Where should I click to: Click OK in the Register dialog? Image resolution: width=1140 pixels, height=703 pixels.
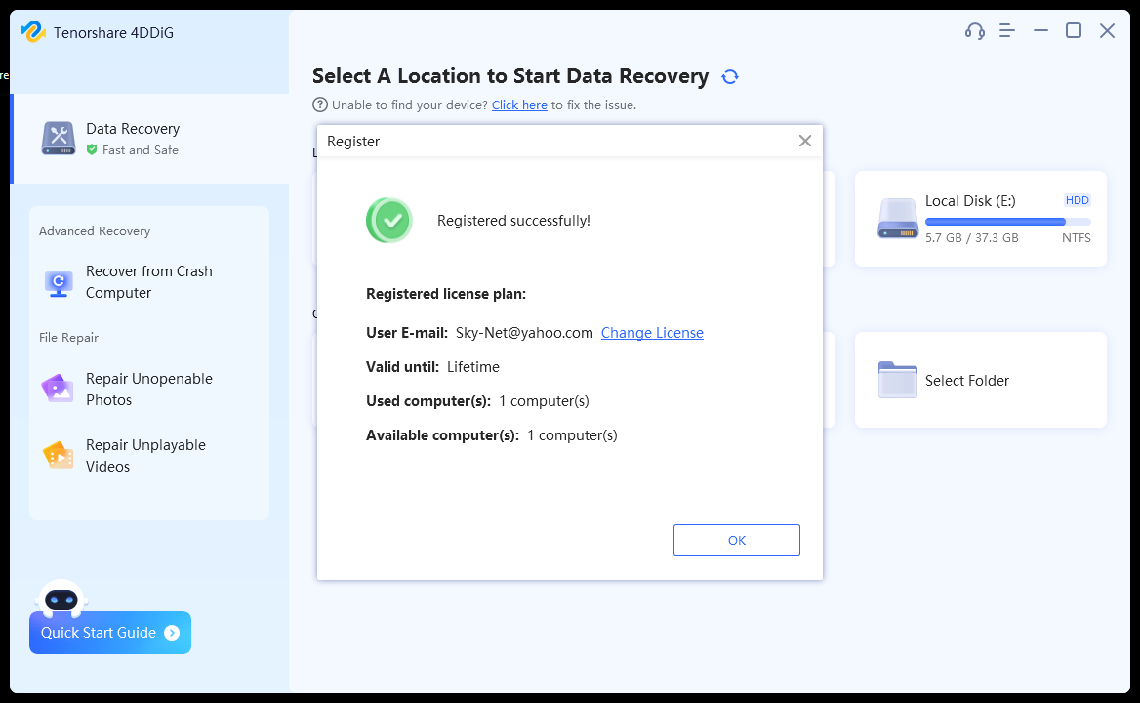tap(737, 540)
